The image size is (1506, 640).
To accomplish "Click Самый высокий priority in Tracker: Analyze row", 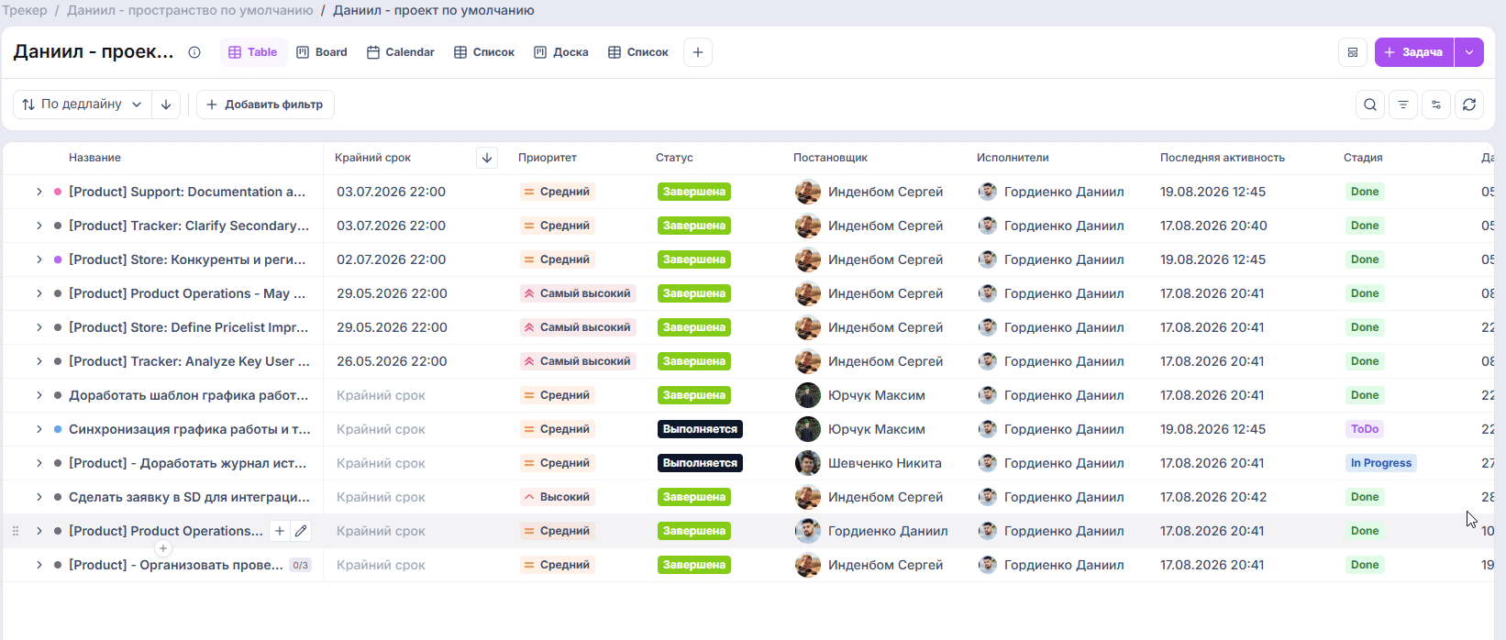I will (x=578, y=361).
